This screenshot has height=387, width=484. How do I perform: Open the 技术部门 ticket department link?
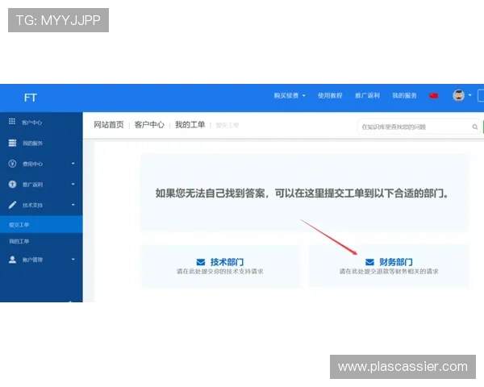point(227,262)
